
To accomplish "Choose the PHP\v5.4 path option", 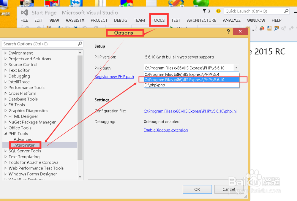I will (191, 75).
